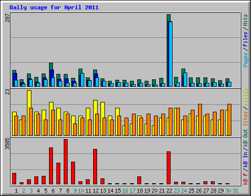This screenshot has width=251, height=196.
Task: Click the red kB bar for day 22
Action: pyautogui.click(x=169, y=168)
